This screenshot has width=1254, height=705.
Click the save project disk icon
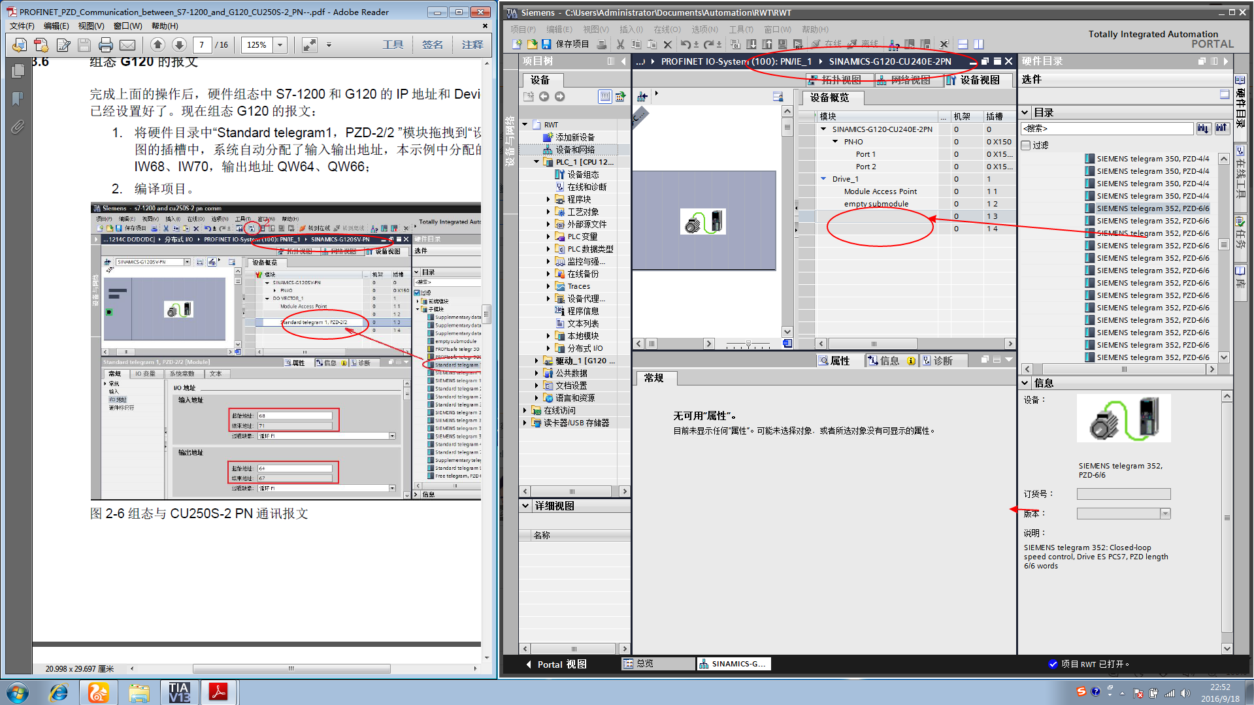click(547, 44)
